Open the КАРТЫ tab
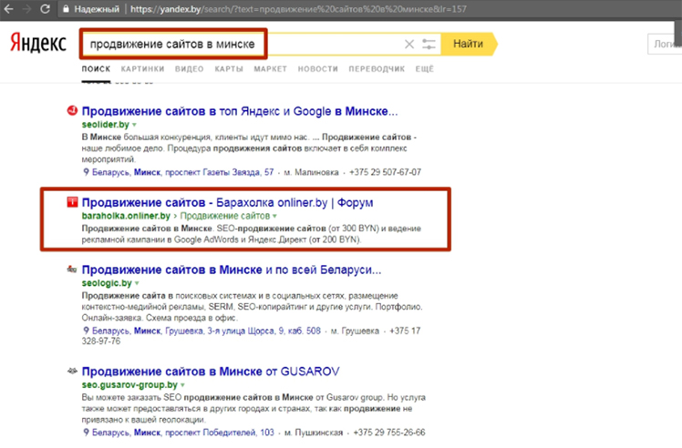Viewport: 682px width, 448px height. pyautogui.click(x=229, y=68)
